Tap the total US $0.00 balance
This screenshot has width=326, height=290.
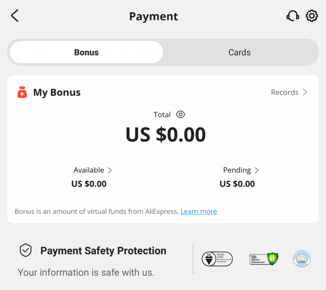166,134
